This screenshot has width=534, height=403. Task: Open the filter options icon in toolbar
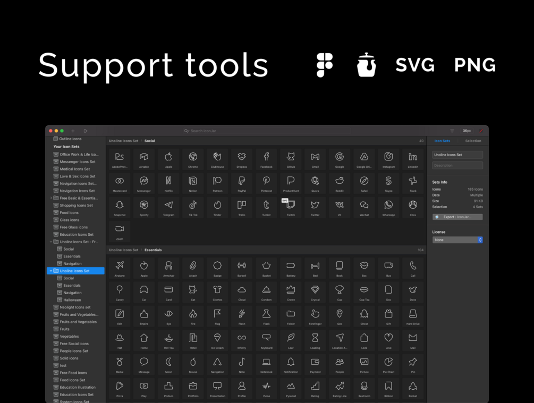point(452,131)
